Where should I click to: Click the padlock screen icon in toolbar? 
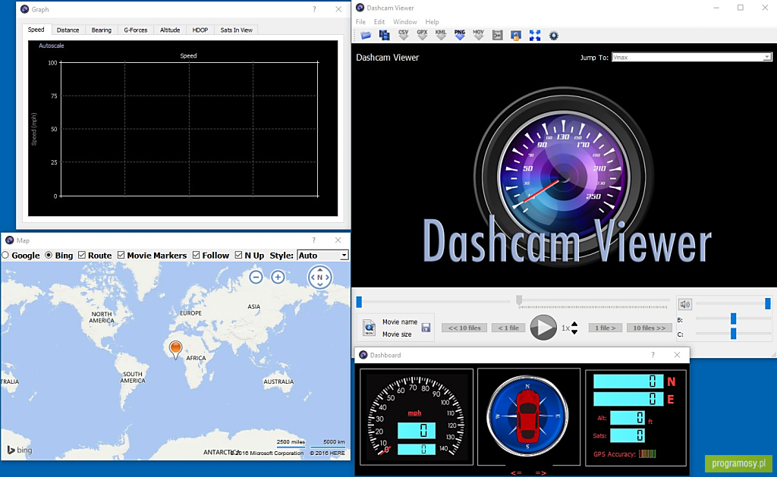(x=516, y=35)
